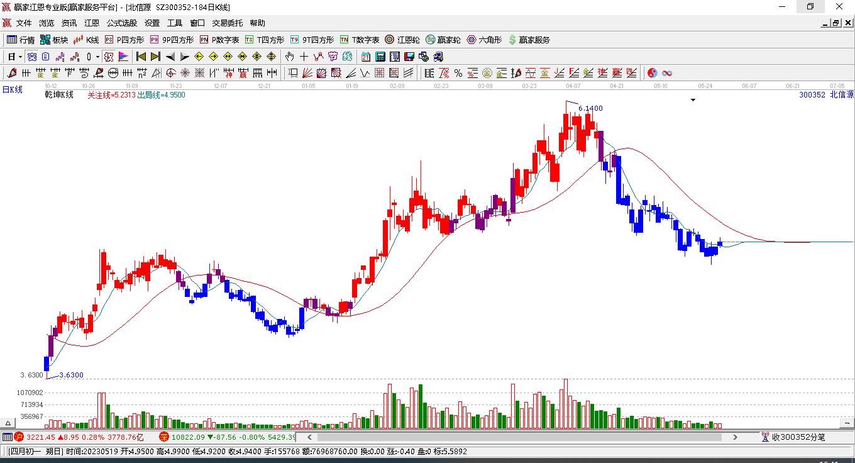Click the yellow diamond right-arrow icon

coord(214,57)
